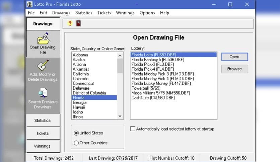
Task: Maximize the Lotto Pro window
Action: pos(230,4)
